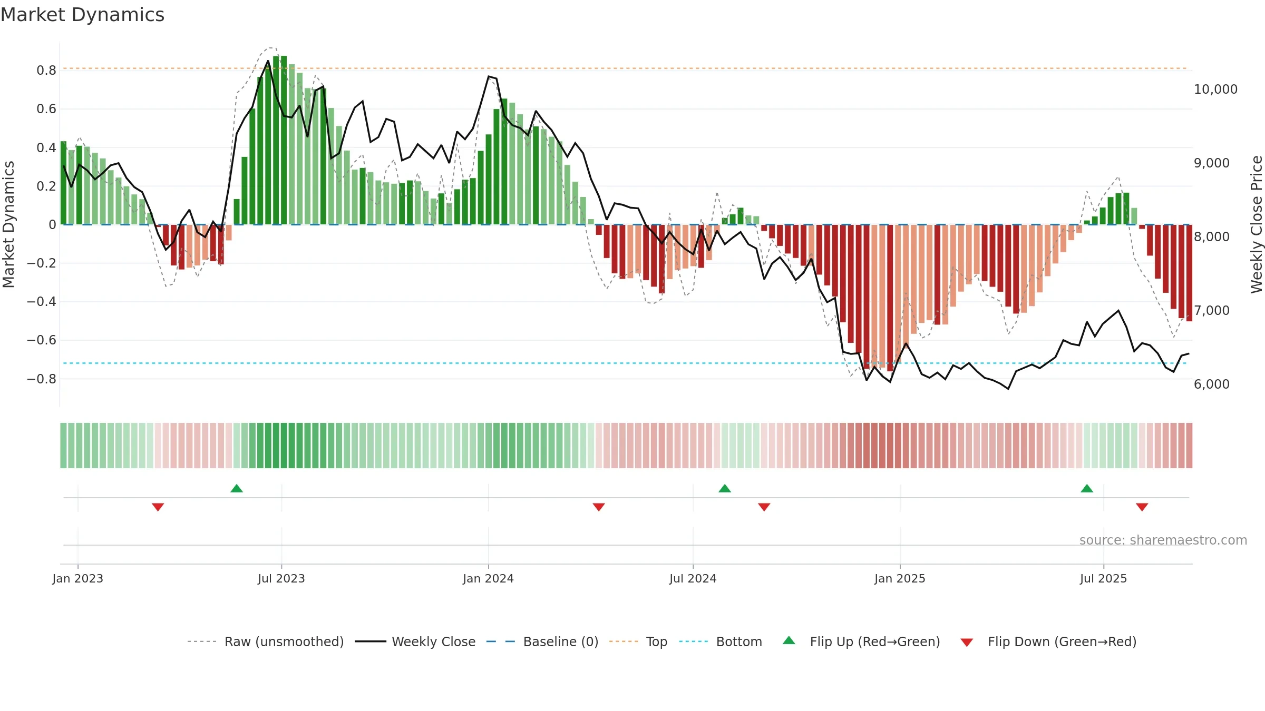This screenshot has width=1265, height=711.
Task: Toggle the Baseline (0) legend entry
Action: tap(542, 641)
